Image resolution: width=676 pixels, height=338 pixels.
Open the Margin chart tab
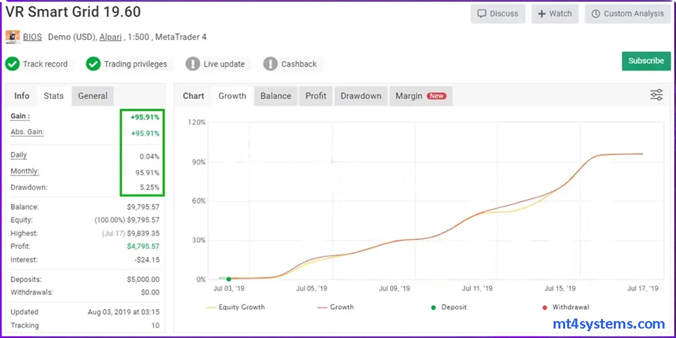(420, 96)
